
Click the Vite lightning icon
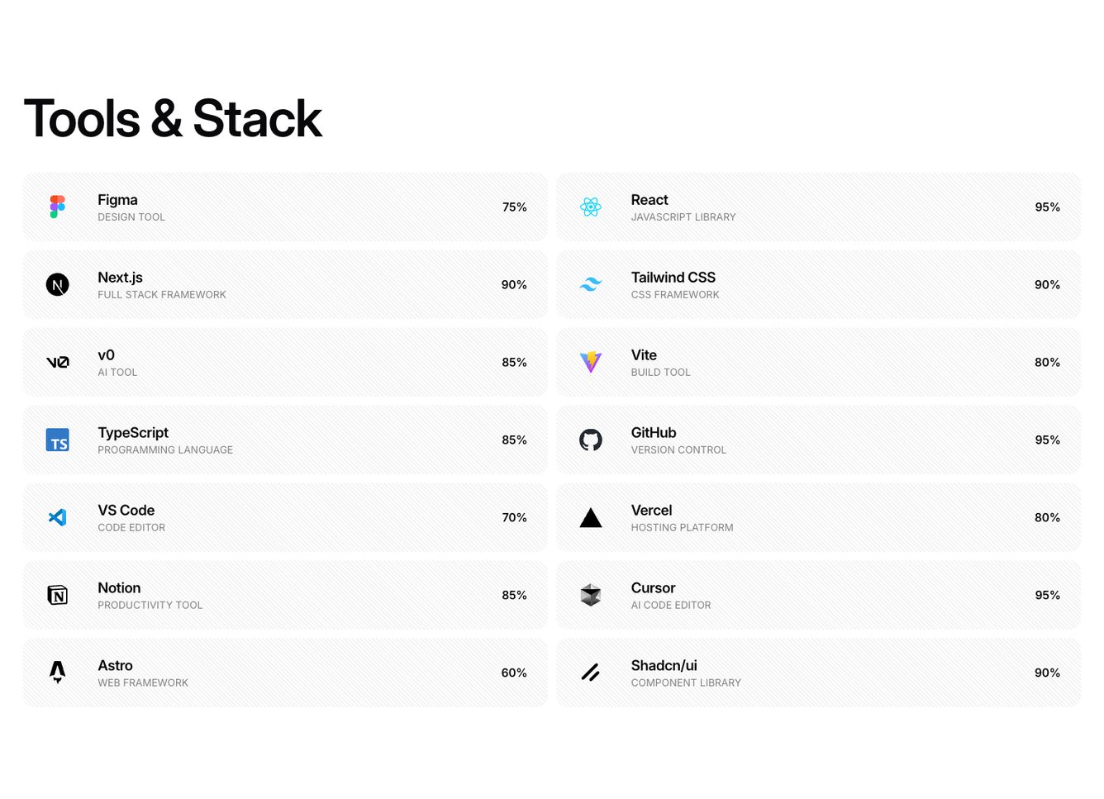(x=591, y=362)
